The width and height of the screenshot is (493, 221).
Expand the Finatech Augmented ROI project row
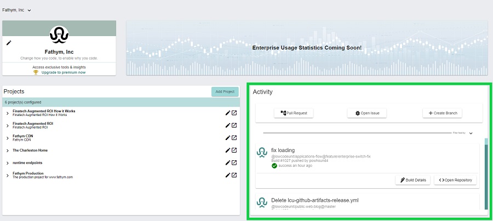[8, 126]
